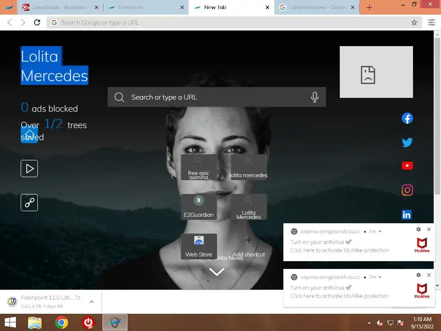The image size is (441, 331).
Task: Open the 'lolita mercedes' lowercase shortcut tile
Action: click(248, 167)
